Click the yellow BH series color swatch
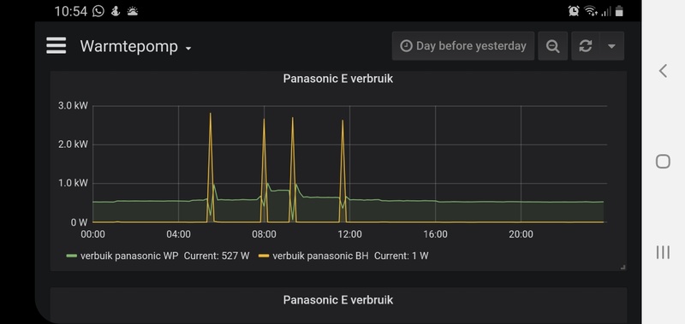The image size is (685, 324). pos(264,256)
